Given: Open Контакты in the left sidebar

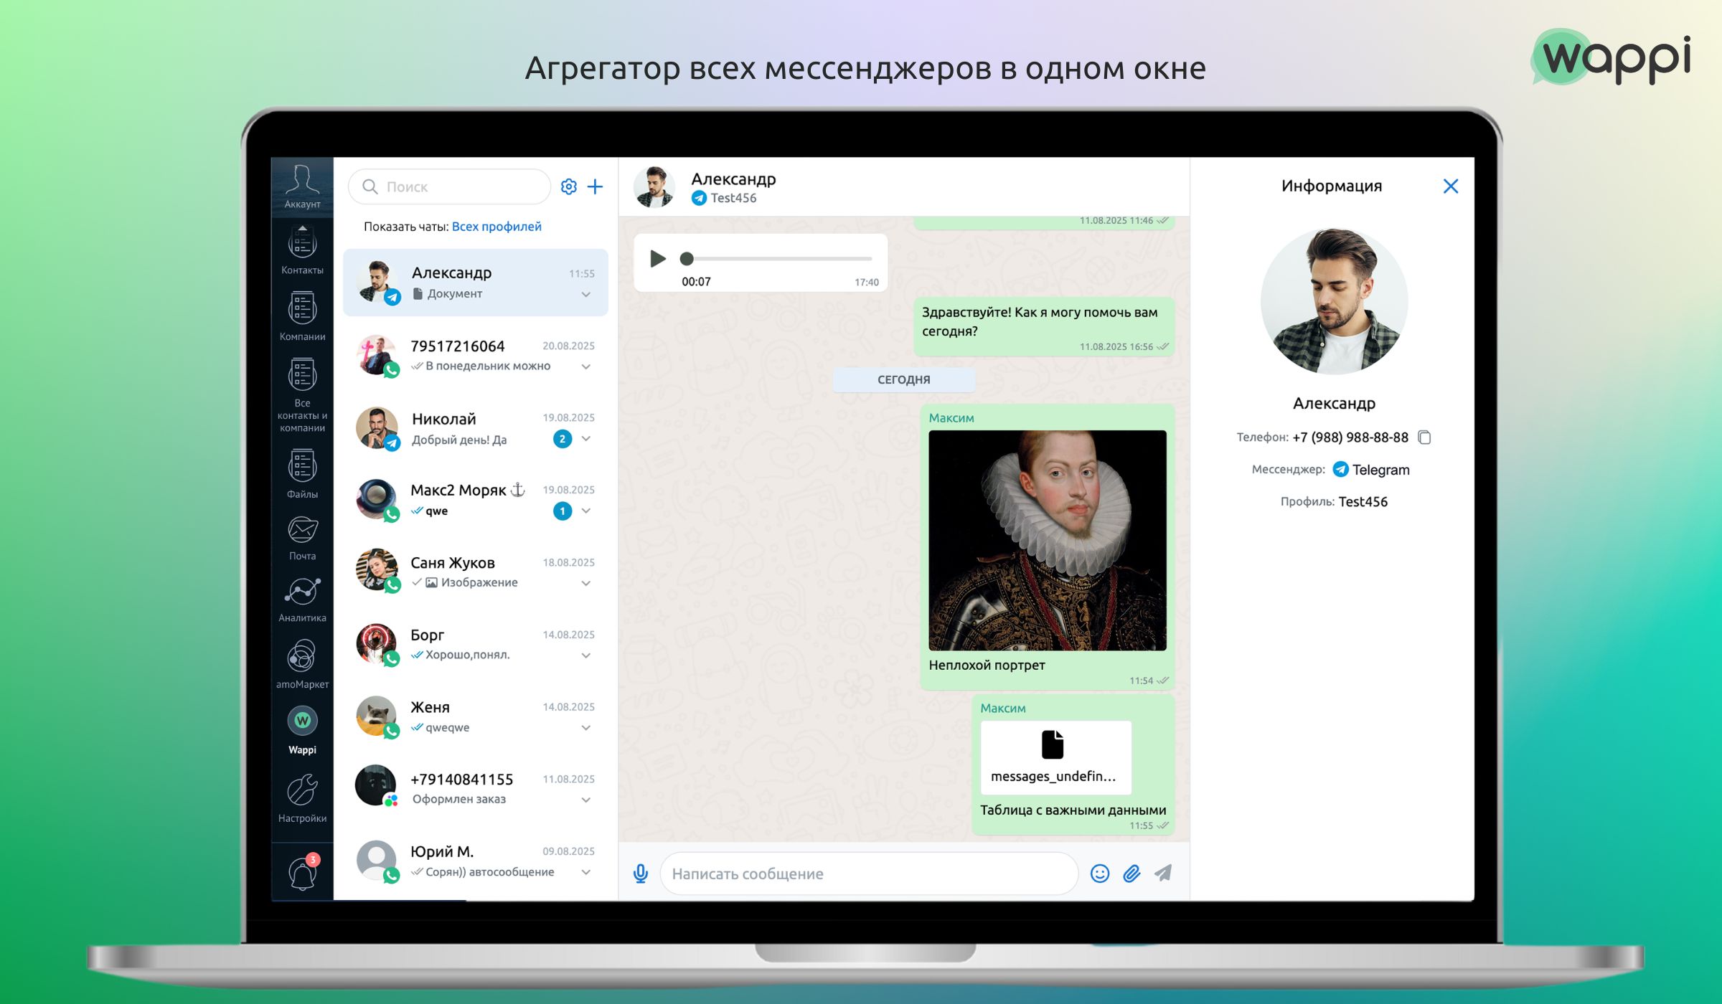Looking at the screenshot, I should [302, 250].
